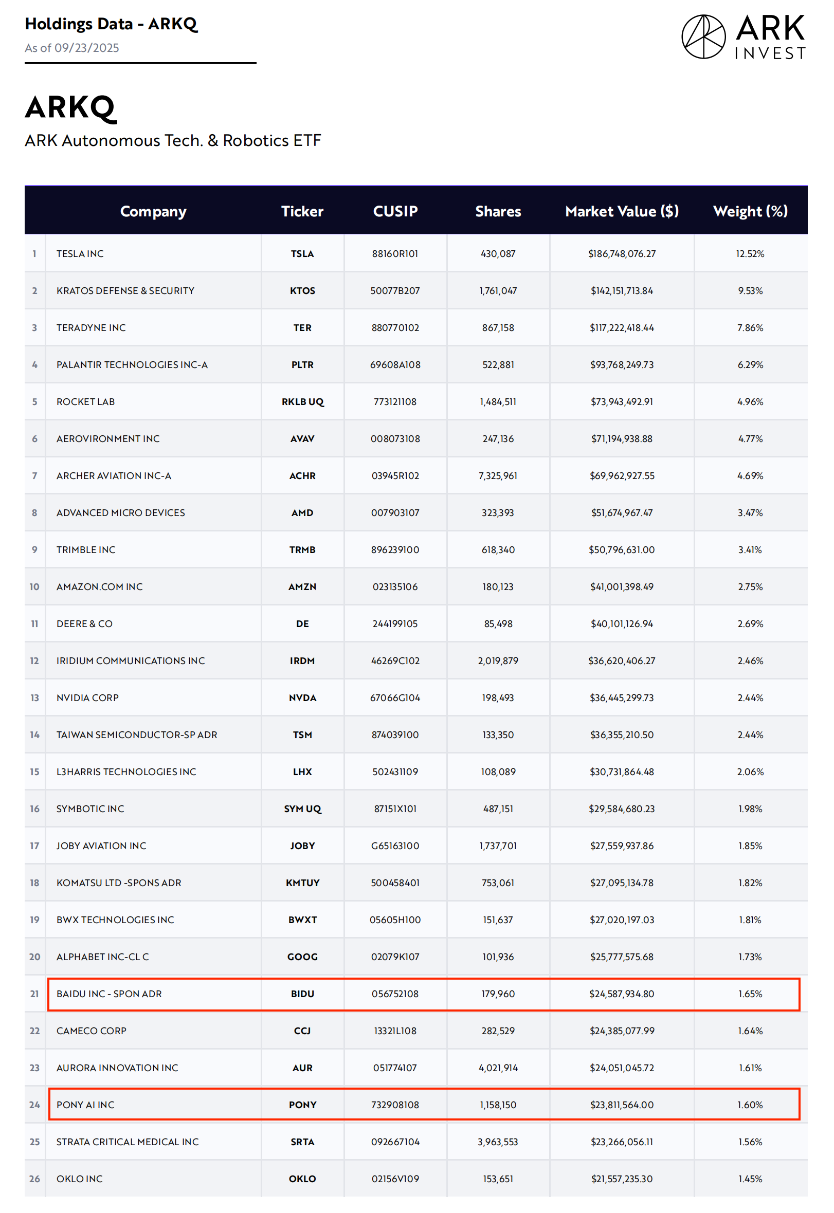
Task: Select share count 7,325,961
Action: click(x=499, y=476)
